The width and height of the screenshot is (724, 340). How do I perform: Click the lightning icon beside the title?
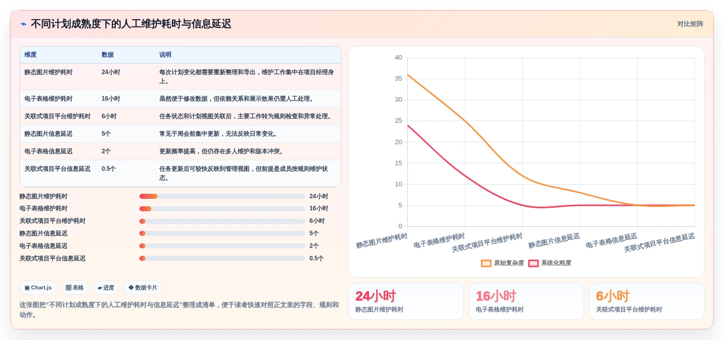24,24
